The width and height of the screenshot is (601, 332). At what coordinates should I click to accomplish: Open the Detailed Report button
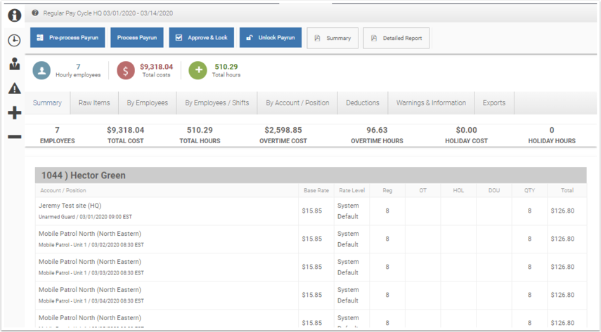[x=396, y=38]
